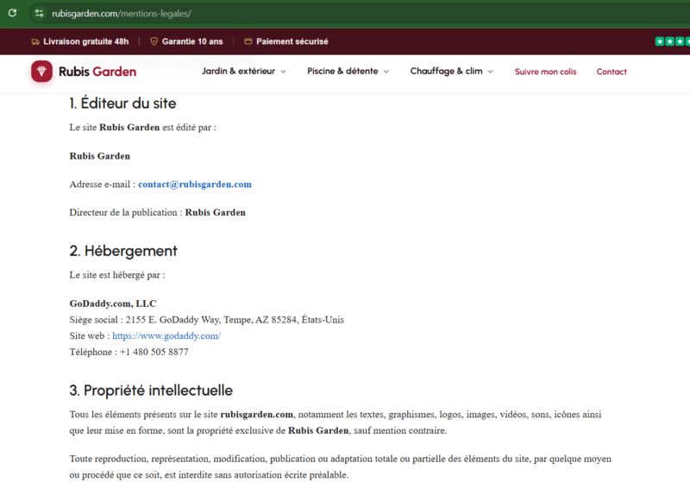The image size is (690, 482).
Task: Open the Piscine & détente menu
Action: 342,72
